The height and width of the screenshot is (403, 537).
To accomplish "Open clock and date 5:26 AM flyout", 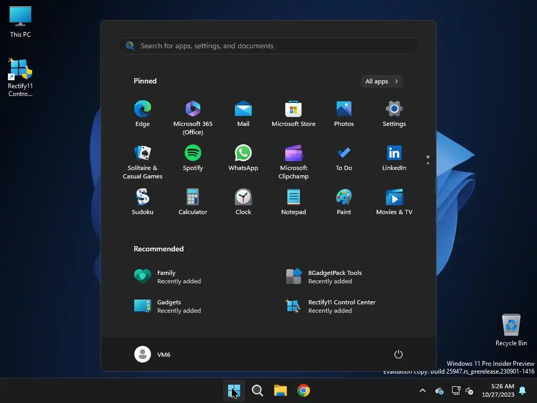I will click(x=498, y=390).
